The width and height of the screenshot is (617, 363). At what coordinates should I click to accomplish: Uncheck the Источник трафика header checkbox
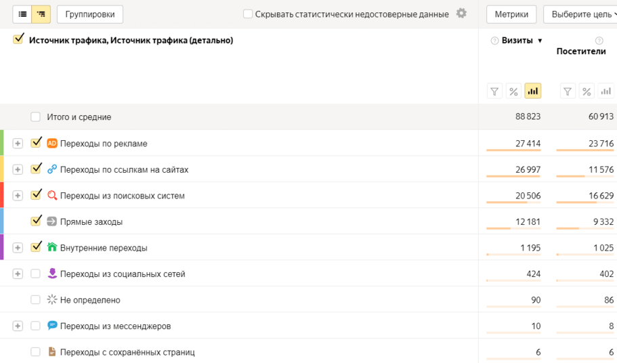[x=18, y=39]
